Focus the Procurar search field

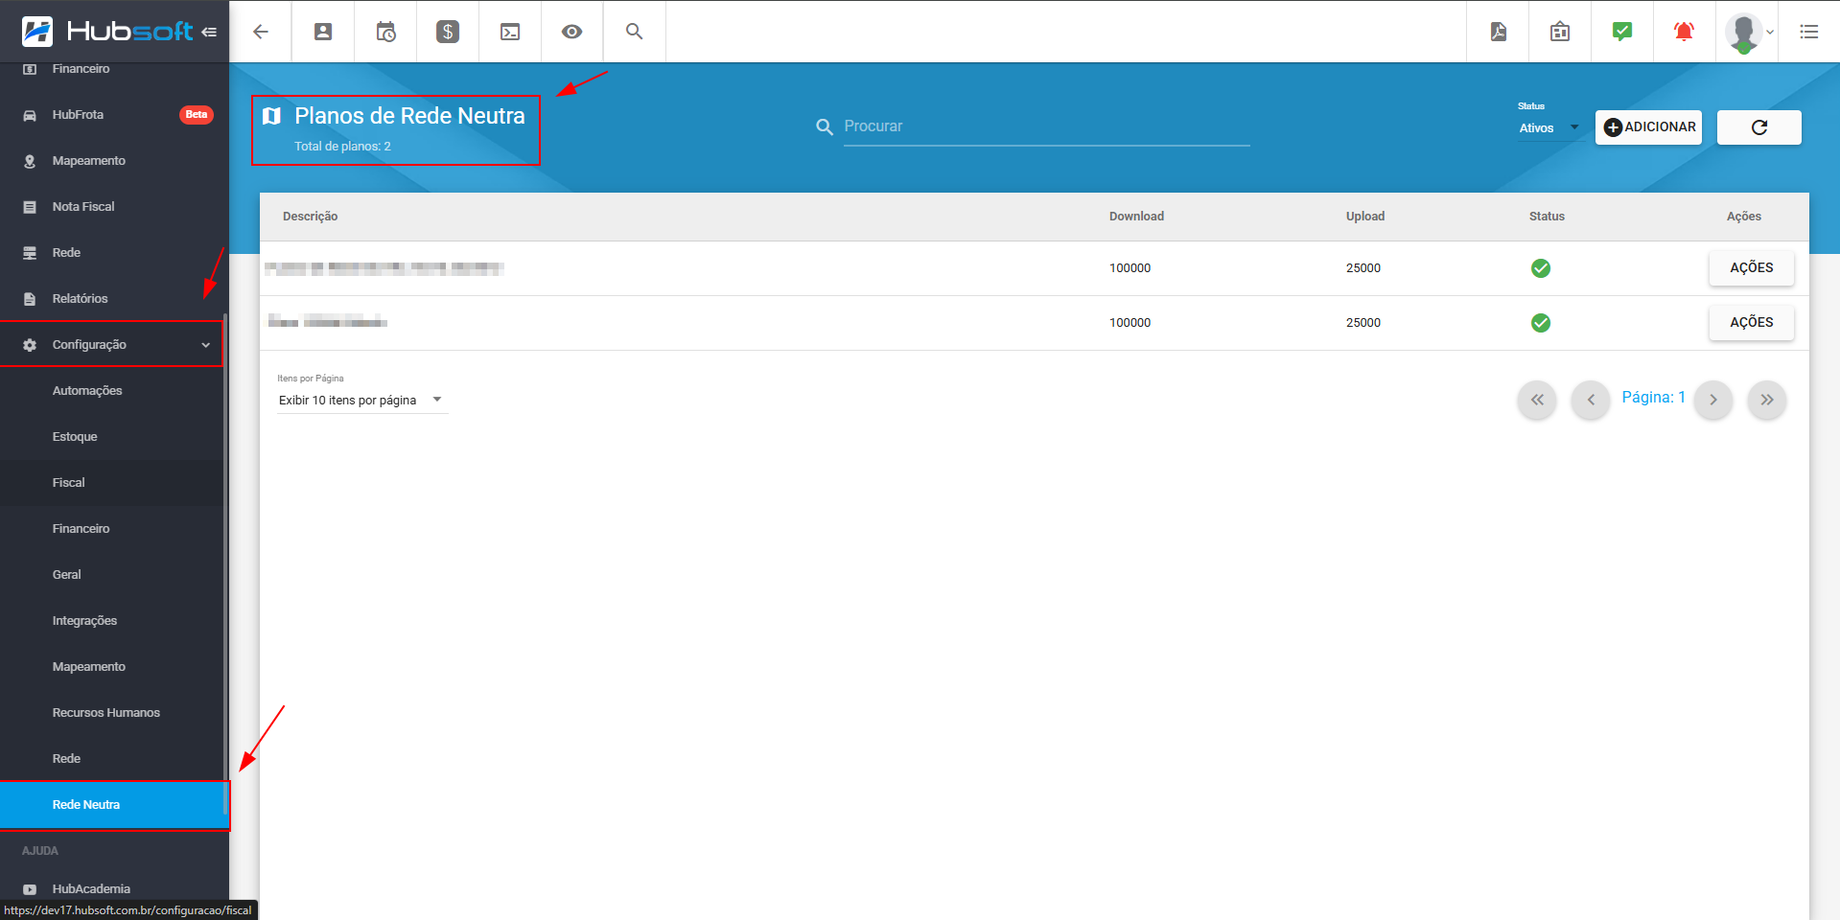(x=1046, y=126)
